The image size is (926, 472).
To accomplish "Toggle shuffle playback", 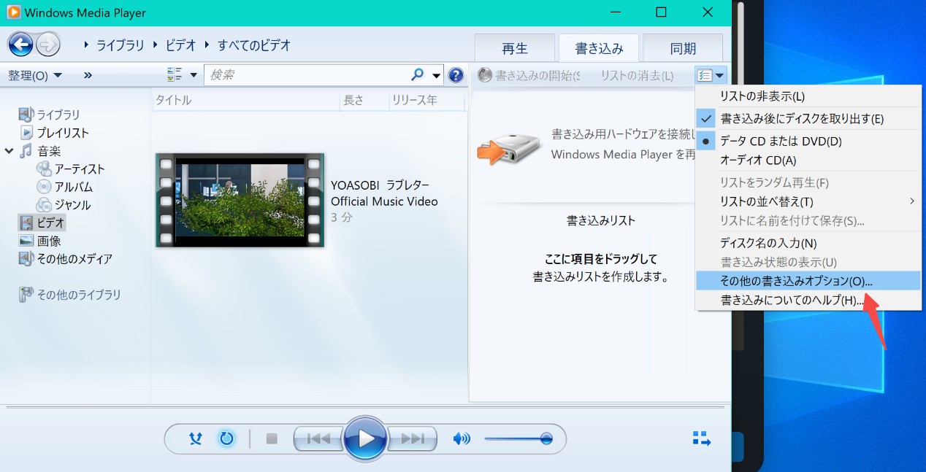I will pyautogui.click(x=196, y=438).
